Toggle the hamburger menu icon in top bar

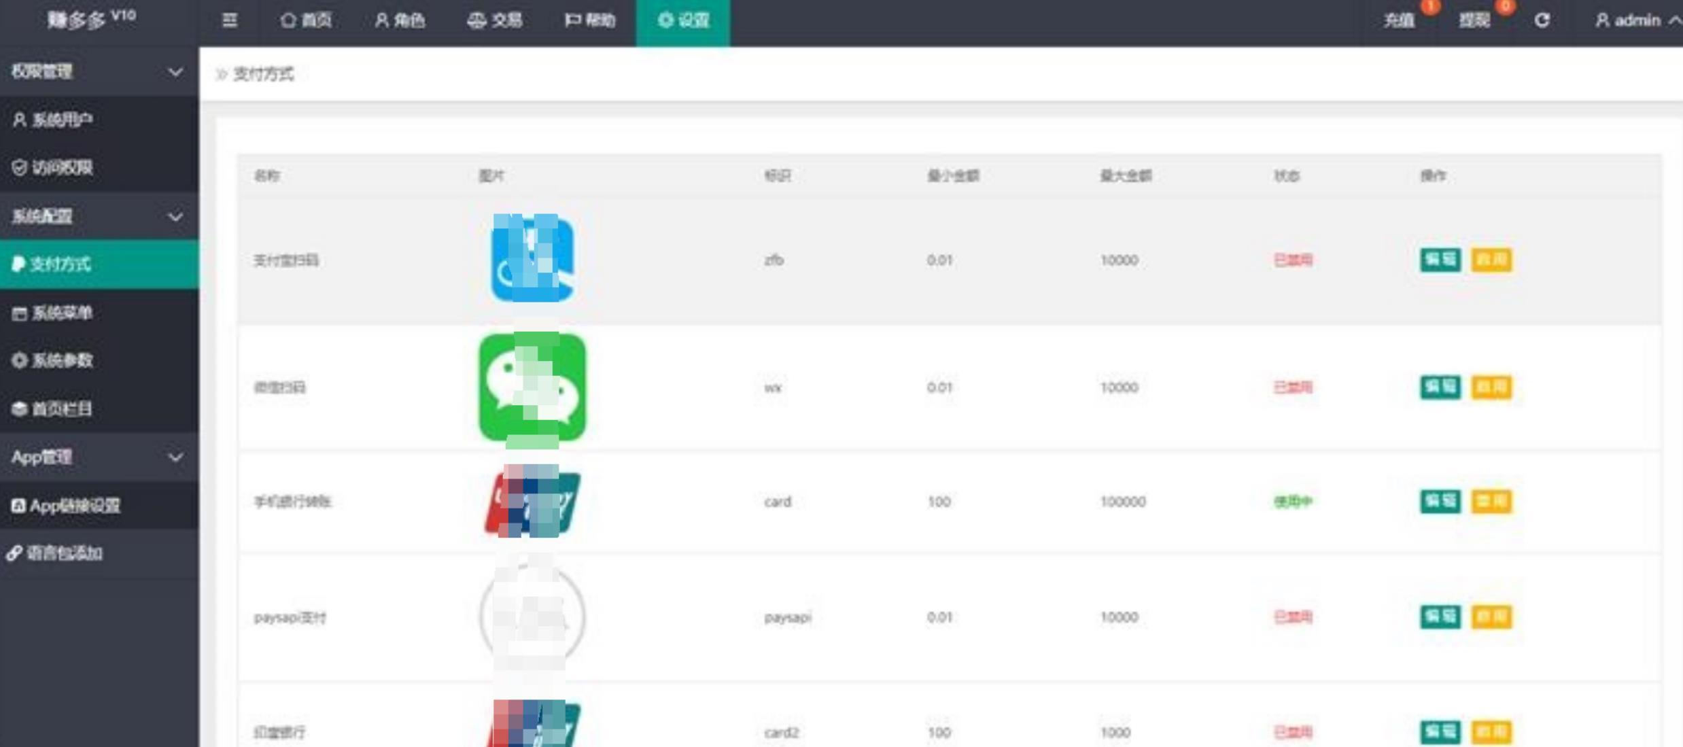[230, 20]
